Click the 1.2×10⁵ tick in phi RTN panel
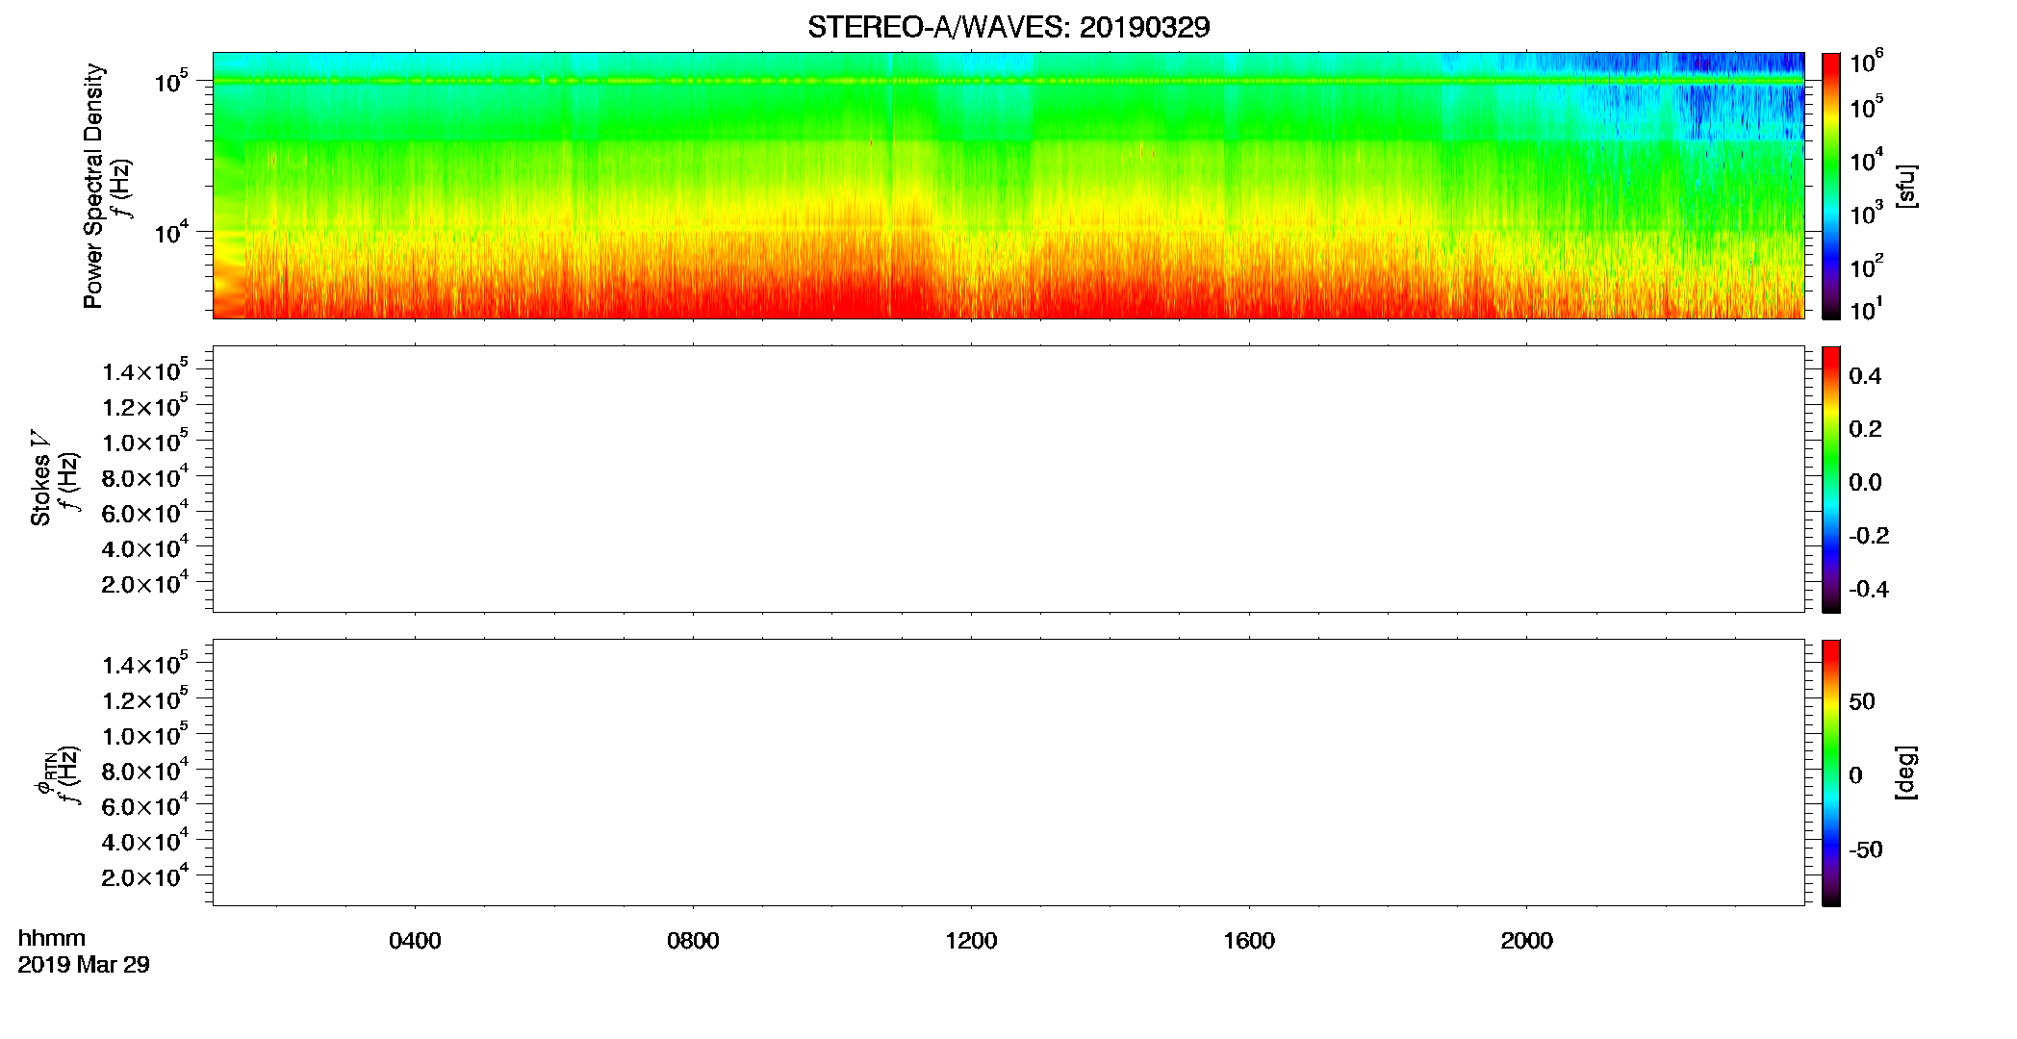Image resolution: width=2017 pixels, height=1039 pixels. [145, 698]
